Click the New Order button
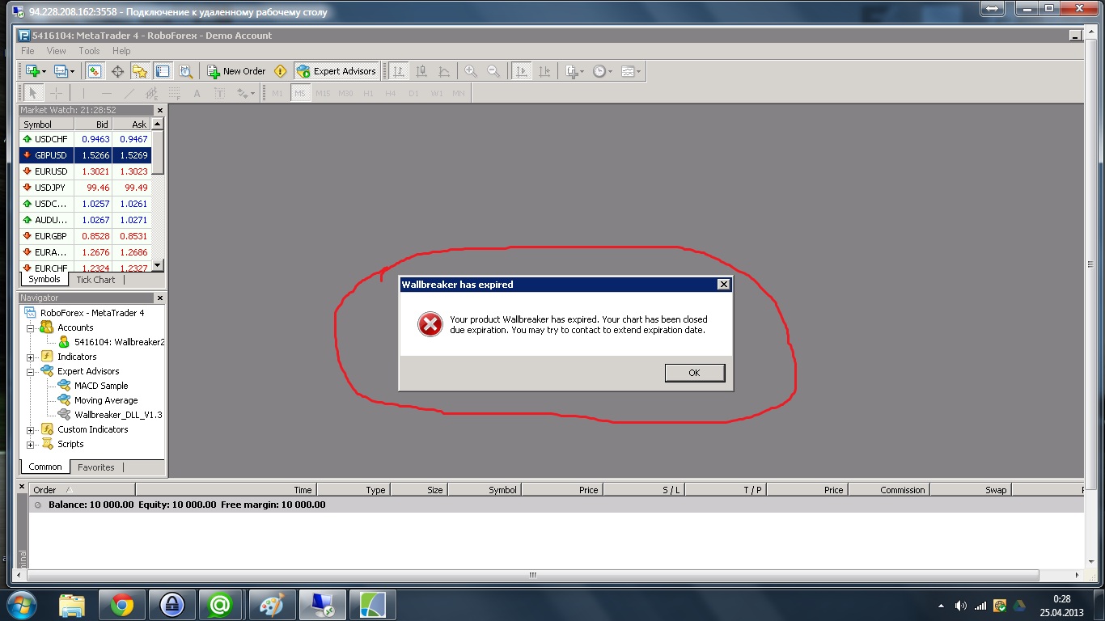Image resolution: width=1105 pixels, height=621 pixels. 236,71
